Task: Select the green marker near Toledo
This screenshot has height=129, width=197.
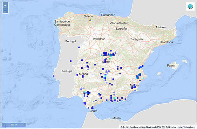Action: pyautogui.click(x=109, y=59)
